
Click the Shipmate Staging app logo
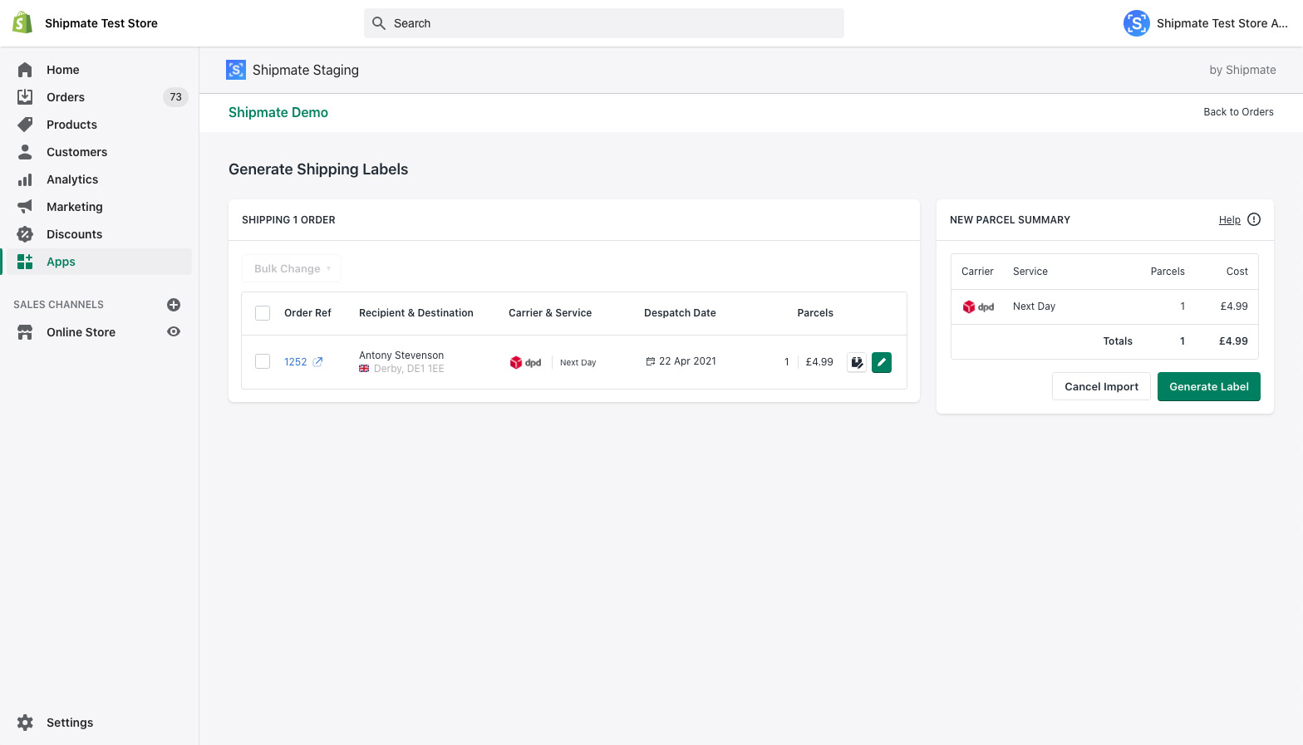pos(236,70)
